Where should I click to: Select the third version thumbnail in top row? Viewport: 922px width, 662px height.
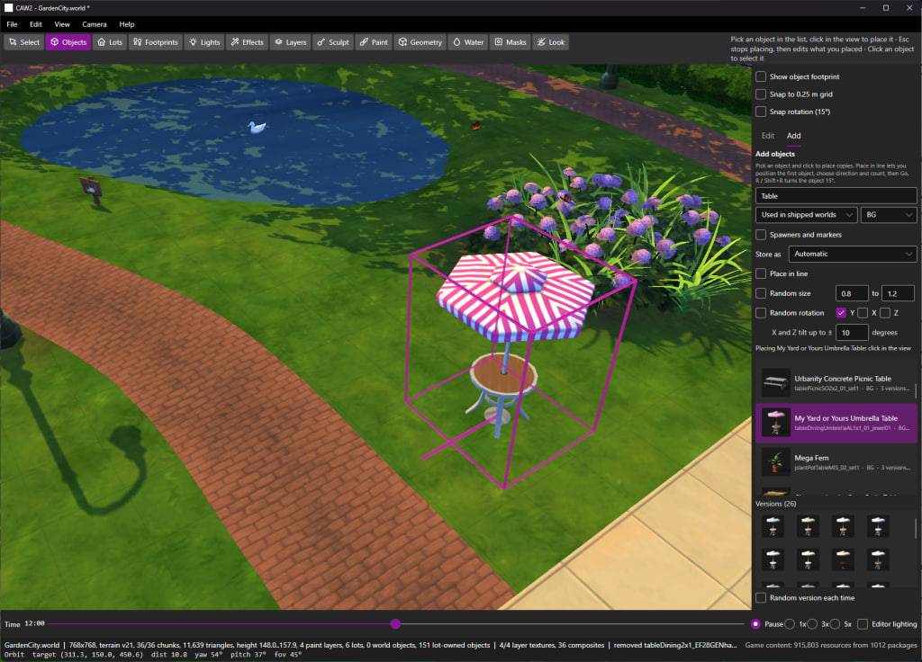pos(843,526)
